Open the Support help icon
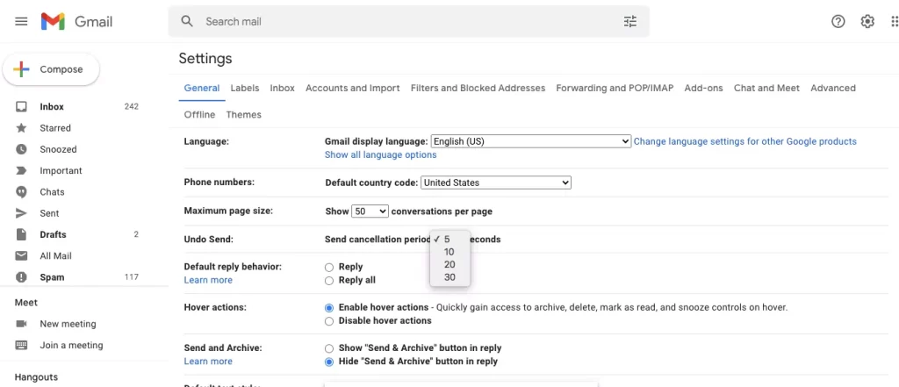899x387 pixels. click(x=838, y=22)
